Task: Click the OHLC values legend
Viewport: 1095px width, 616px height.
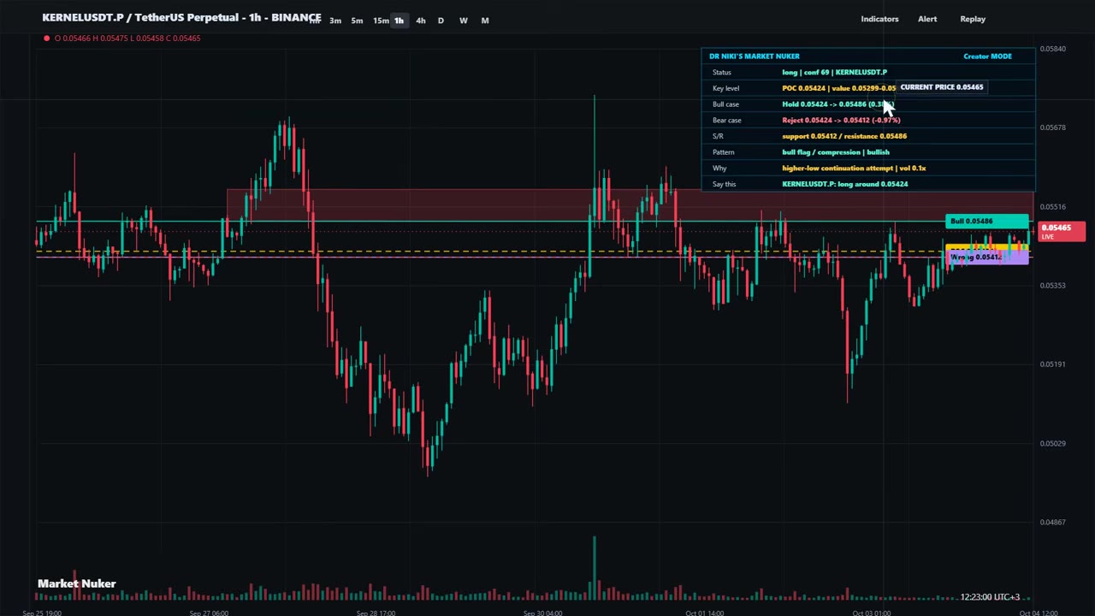Action: coord(127,38)
